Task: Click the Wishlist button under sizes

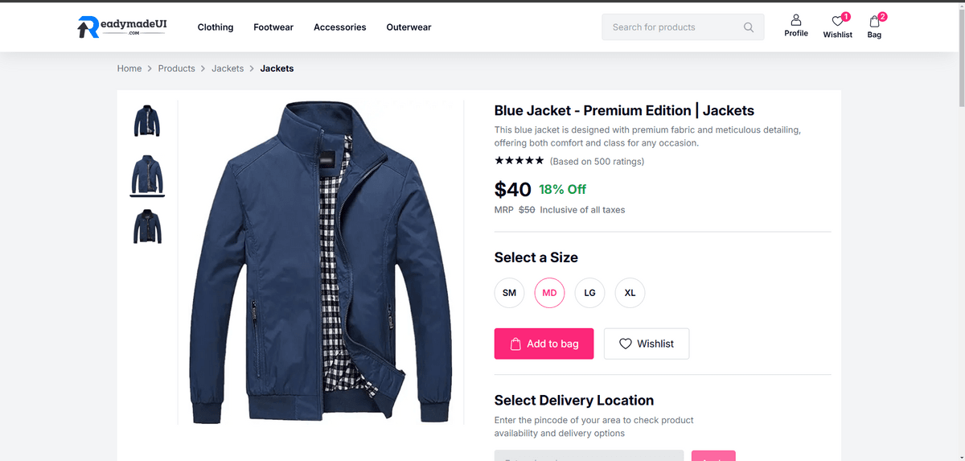Action: point(647,344)
